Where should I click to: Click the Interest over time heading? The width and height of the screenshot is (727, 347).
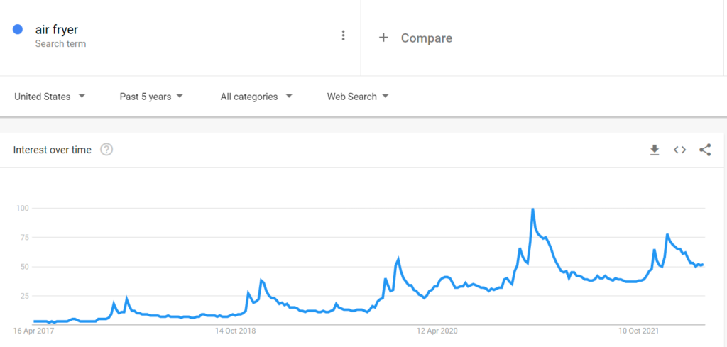[53, 150]
